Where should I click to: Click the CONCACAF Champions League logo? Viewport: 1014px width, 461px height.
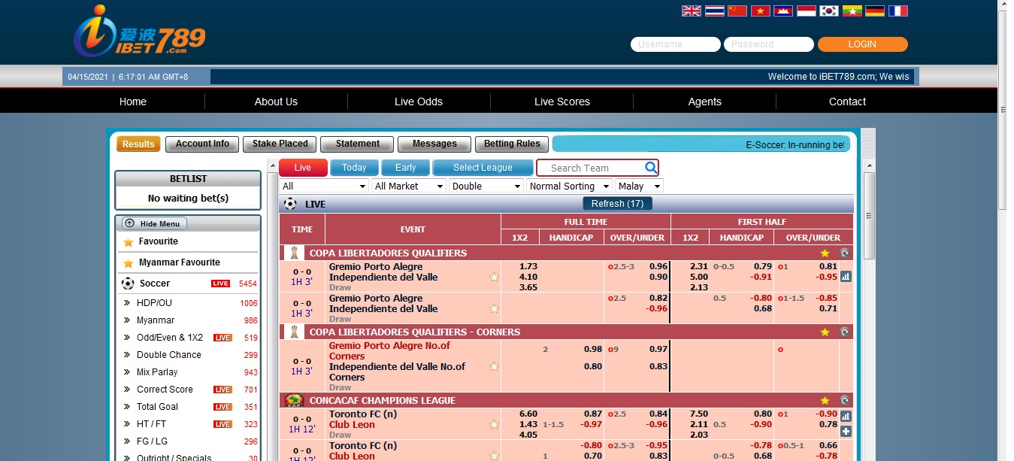click(x=294, y=400)
